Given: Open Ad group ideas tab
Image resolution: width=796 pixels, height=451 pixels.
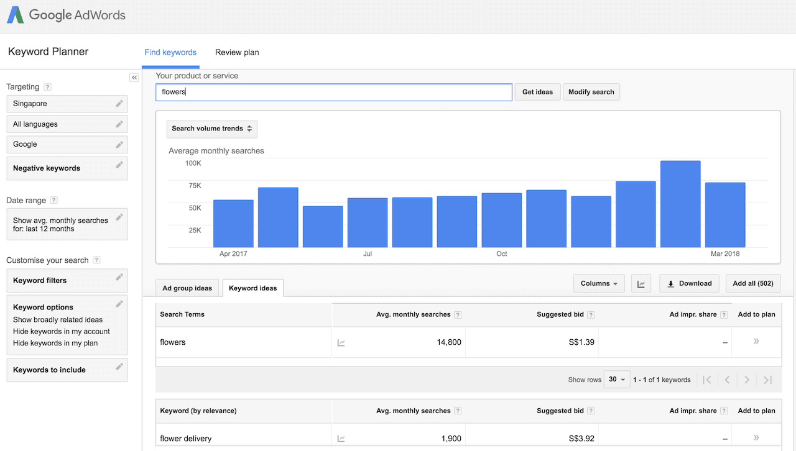Looking at the screenshot, I should pyautogui.click(x=187, y=288).
